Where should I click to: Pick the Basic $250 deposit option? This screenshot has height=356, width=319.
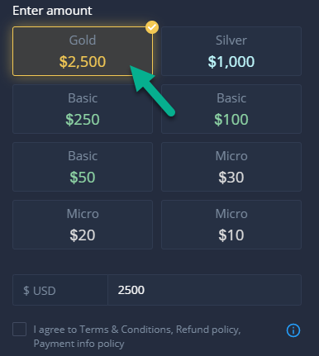83,109
